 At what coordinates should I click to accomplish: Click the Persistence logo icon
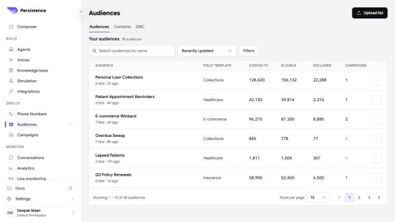click(12, 10)
